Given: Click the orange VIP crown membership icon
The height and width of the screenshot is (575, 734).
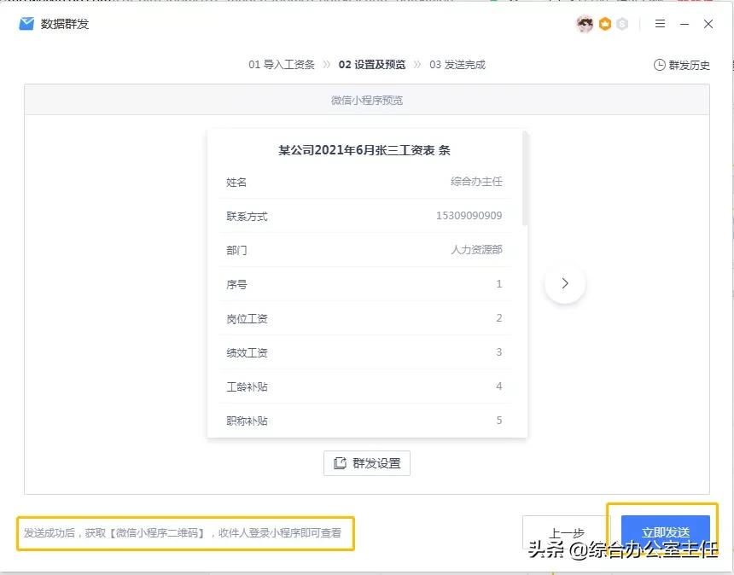Looking at the screenshot, I should [x=604, y=24].
